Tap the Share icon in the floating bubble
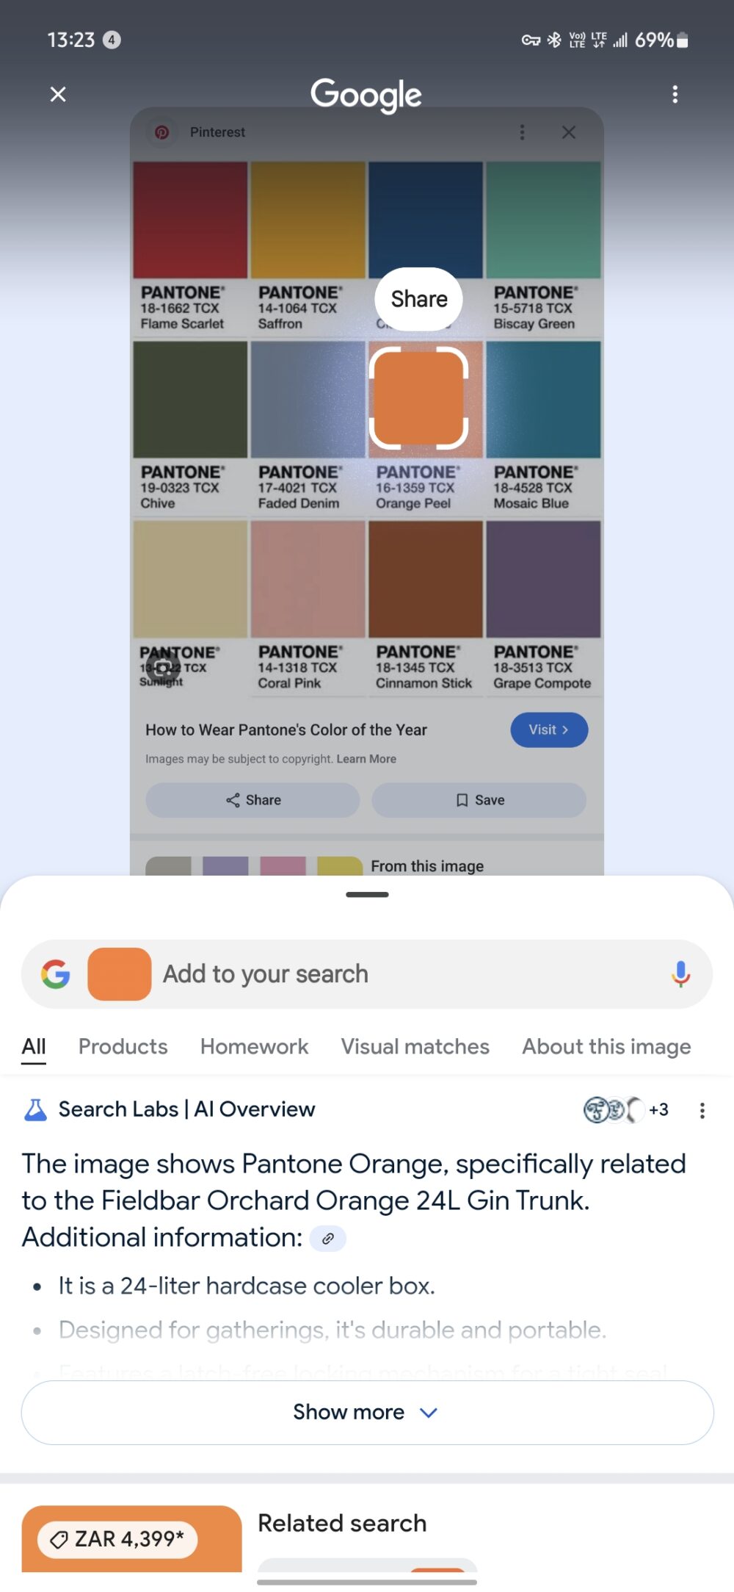This screenshot has width=734, height=1592. coord(418,299)
